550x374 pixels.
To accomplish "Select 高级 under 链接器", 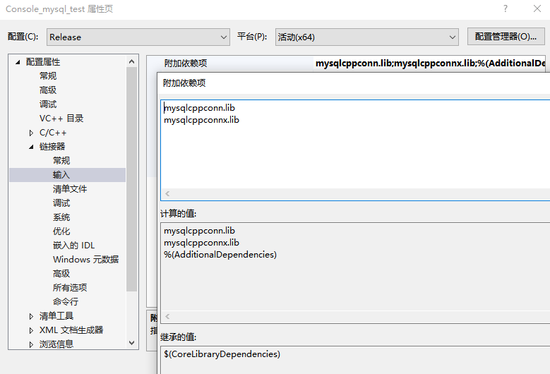I will (x=61, y=273).
